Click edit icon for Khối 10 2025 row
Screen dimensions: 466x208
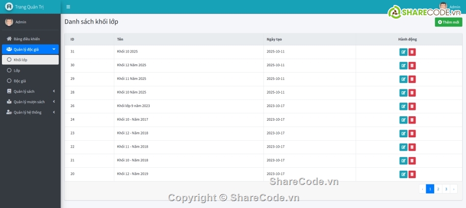(403, 52)
